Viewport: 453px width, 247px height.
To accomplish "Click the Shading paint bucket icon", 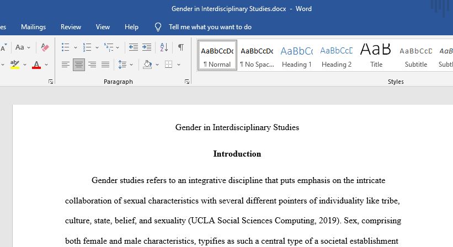I will pos(147,65).
